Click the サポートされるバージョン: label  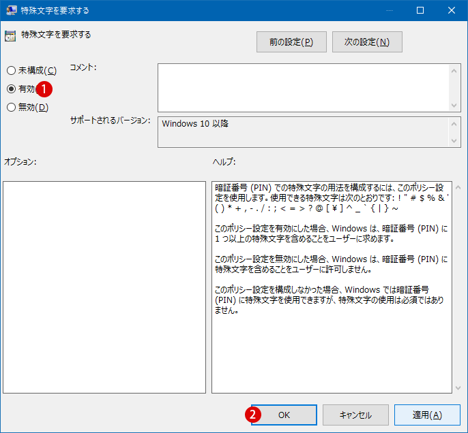pos(110,121)
